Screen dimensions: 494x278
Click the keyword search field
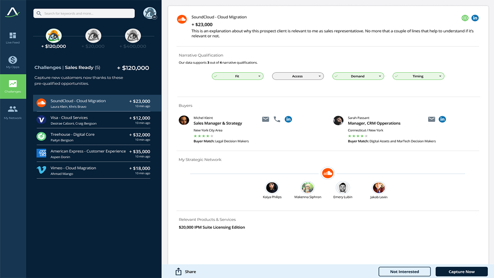point(84,14)
